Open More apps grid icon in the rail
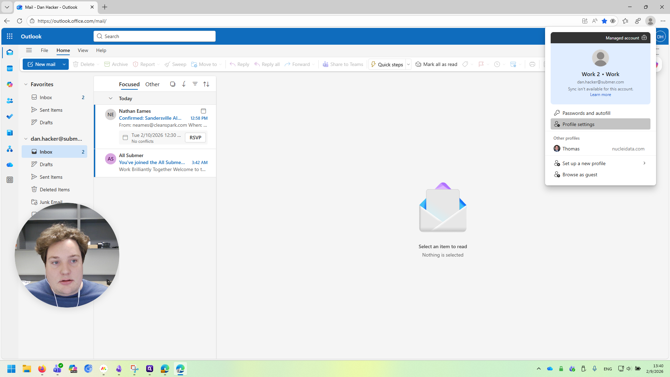 coord(10,180)
